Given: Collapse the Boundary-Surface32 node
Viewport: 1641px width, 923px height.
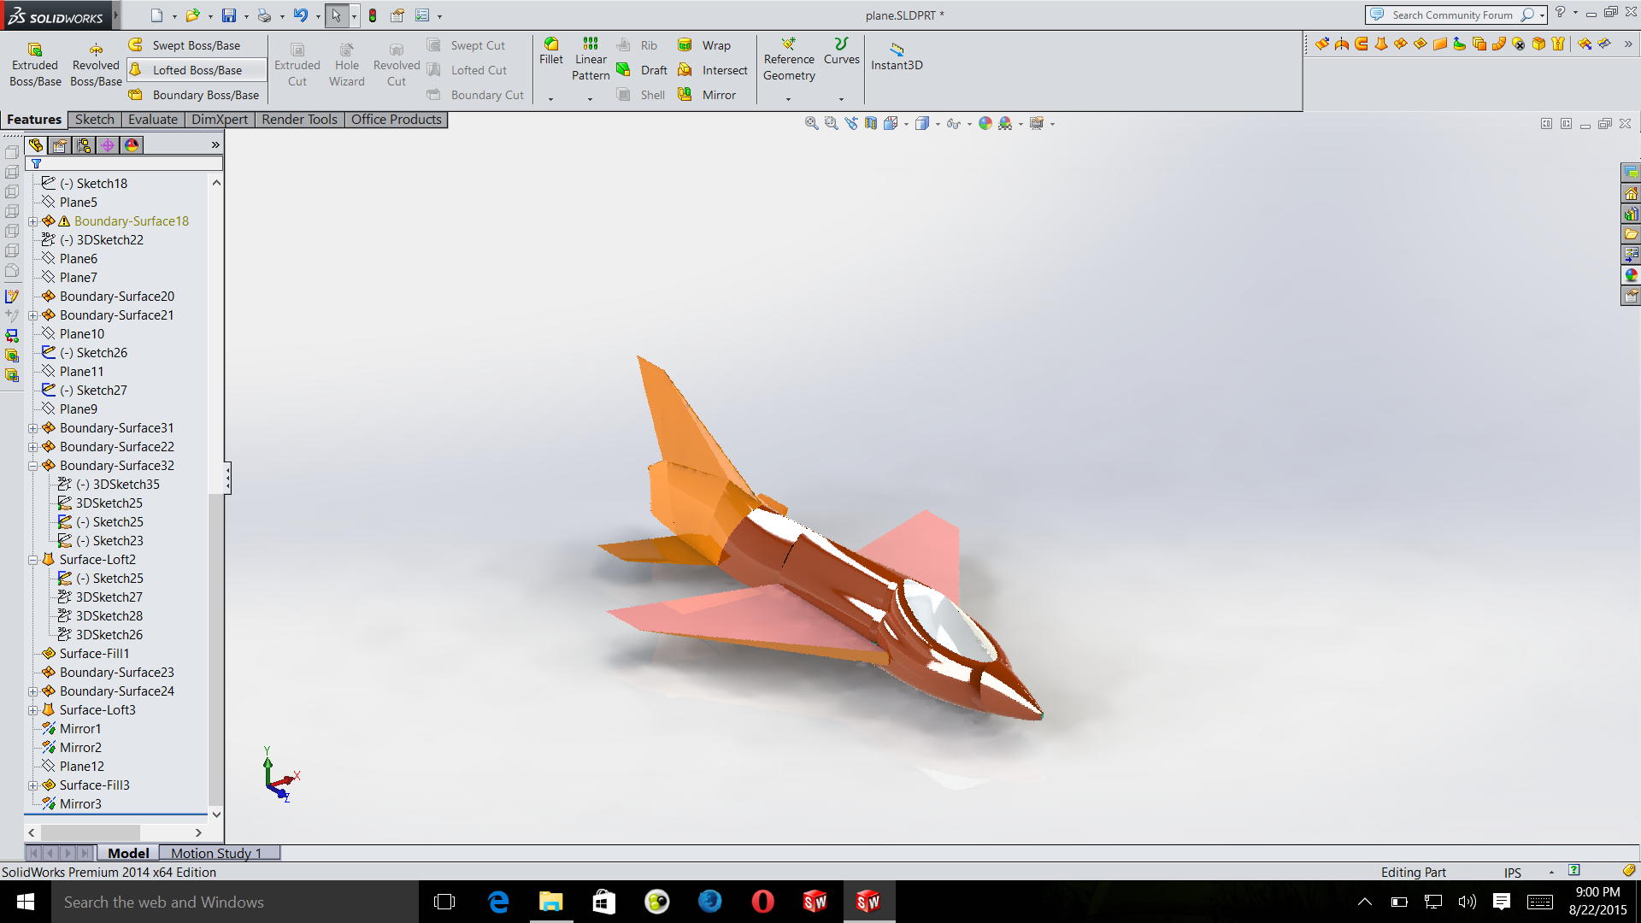Looking at the screenshot, I should 33,466.
